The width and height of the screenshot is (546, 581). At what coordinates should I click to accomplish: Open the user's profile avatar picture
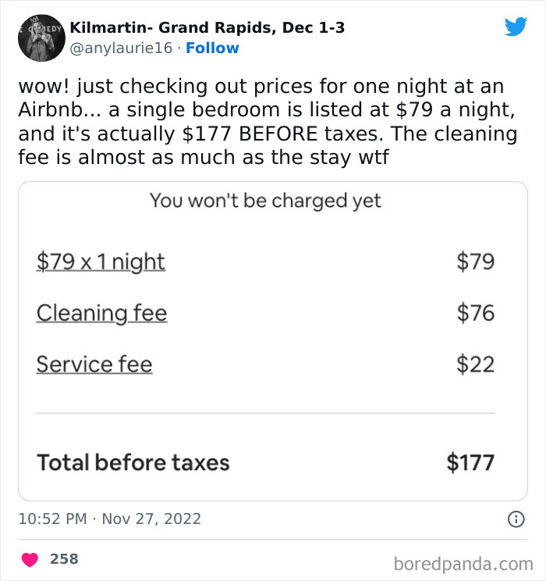pos(39,37)
